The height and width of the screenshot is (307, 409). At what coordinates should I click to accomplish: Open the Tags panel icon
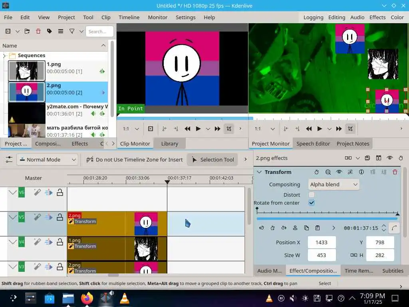coord(49,31)
